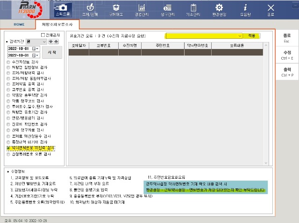The height and width of the screenshot is (223, 299).
Task: Select the 진료비 확인번호 검사 radio option
Action: pos(8,125)
